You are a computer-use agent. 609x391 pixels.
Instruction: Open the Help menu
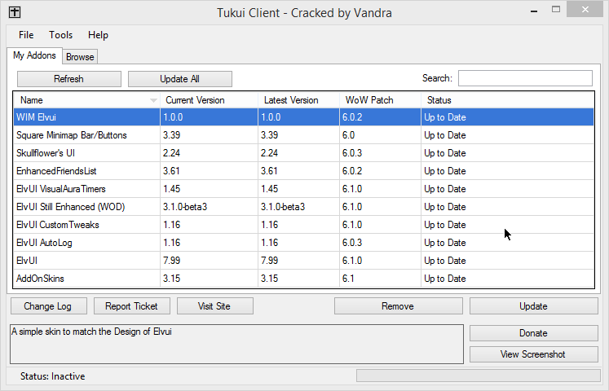98,35
